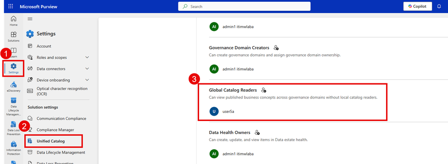The width and height of the screenshot is (448, 164).
Task: Click the Data Health Owners description text
Action: (x=258, y=140)
